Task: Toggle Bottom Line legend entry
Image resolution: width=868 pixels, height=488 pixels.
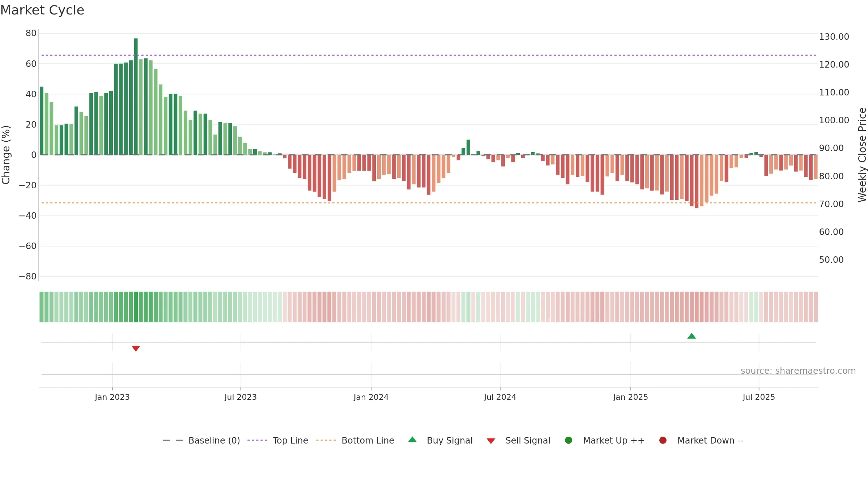Action: [x=355, y=440]
